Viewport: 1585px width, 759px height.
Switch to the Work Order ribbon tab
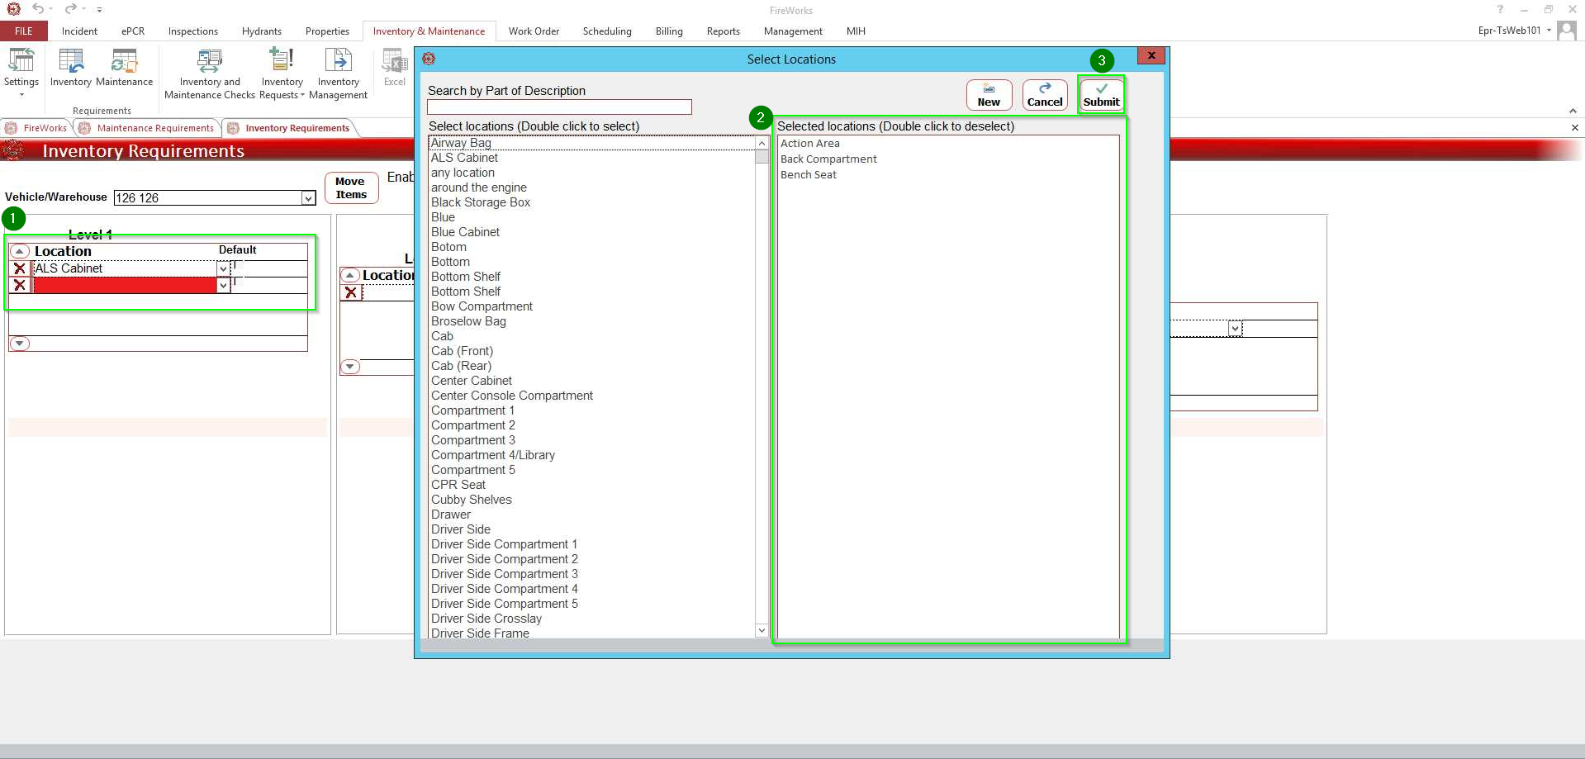pos(534,31)
